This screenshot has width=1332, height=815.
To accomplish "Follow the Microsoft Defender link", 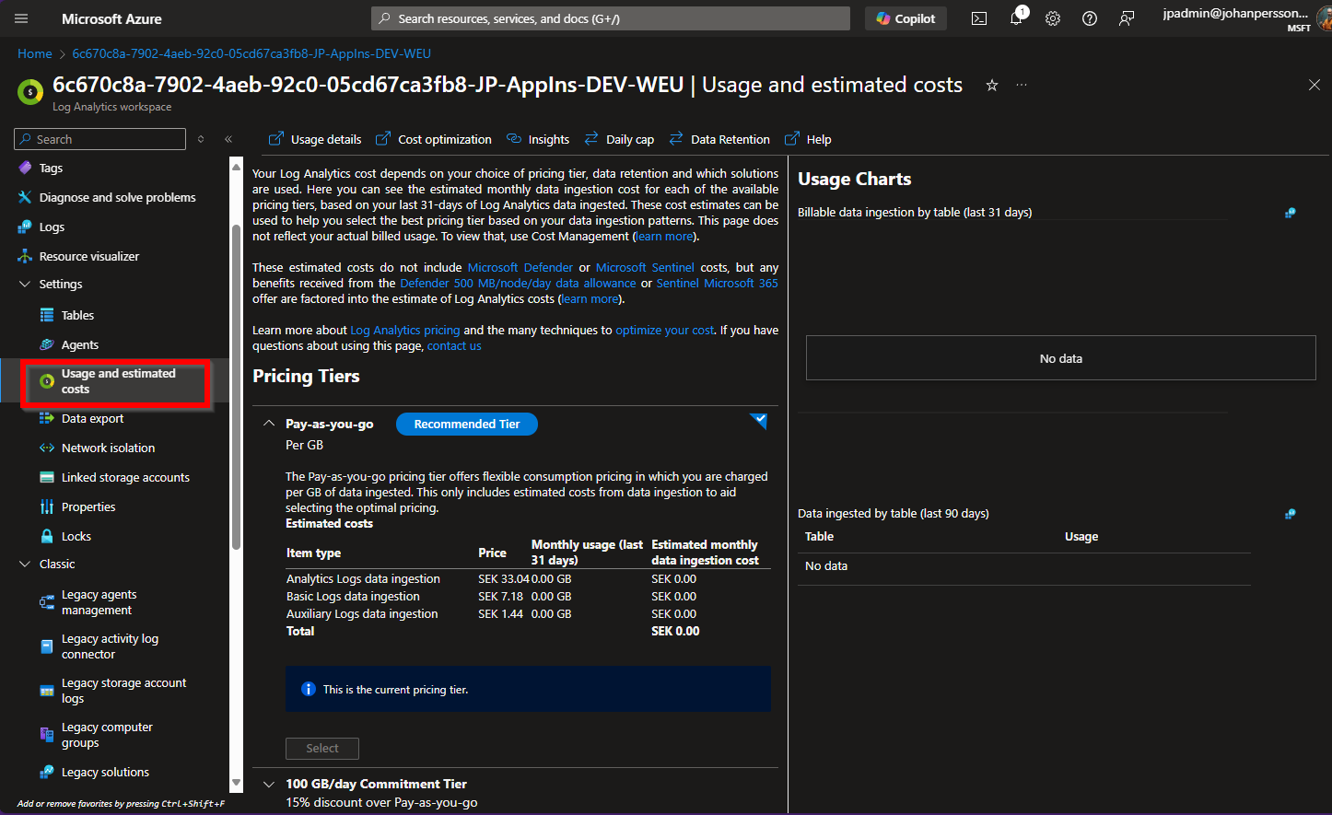I will [x=520, y=267].
